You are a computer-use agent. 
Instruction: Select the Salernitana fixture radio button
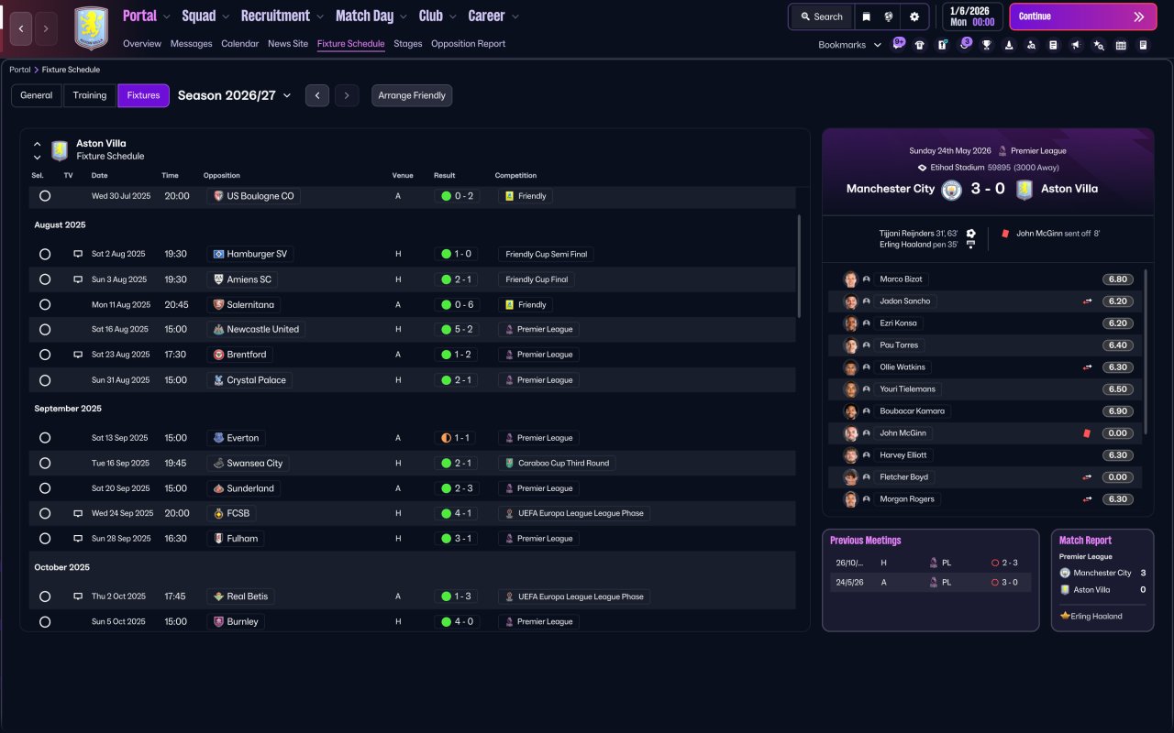click(45, 304)
